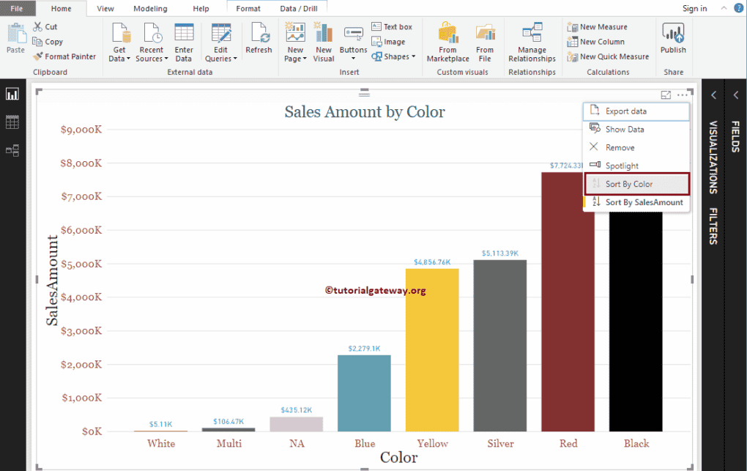Insert visual from Marketplace
The width and height of the screenshot is (747, 471).
[447, 42]
